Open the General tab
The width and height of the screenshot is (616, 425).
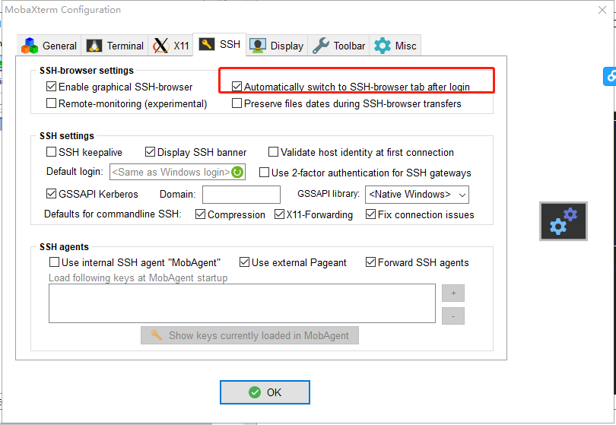[x=49, y=46]
